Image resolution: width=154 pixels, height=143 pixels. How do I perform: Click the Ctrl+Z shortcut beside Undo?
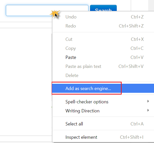tap(137, 17)
